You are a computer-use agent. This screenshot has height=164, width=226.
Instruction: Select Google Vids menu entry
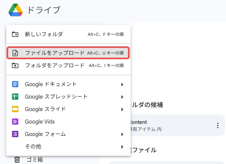[x=68, y=122]
